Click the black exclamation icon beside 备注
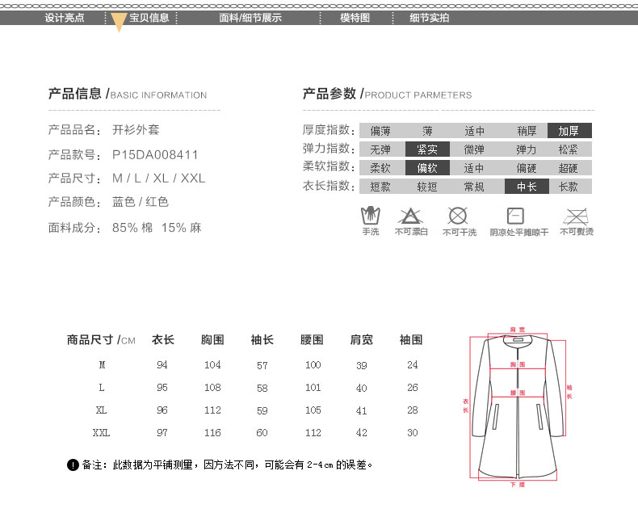638x513 pixels. pos(73,465)
